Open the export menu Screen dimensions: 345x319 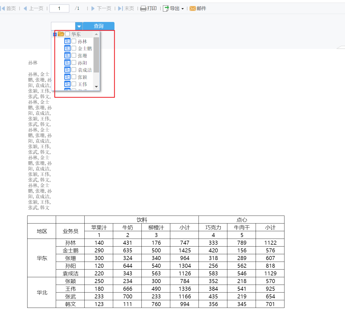(173, 8)
